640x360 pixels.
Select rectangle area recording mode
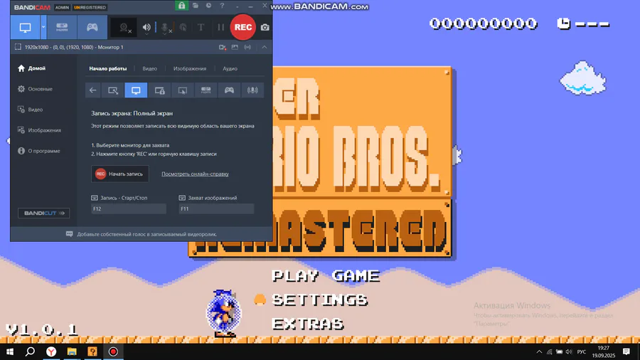coord(113,90)
